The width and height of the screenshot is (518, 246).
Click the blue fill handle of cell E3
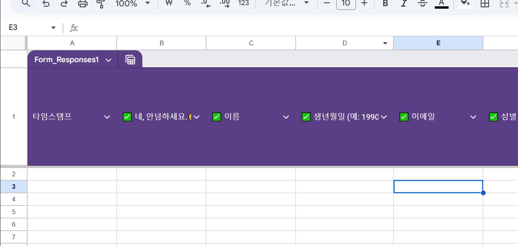click(x=483, y=193)
